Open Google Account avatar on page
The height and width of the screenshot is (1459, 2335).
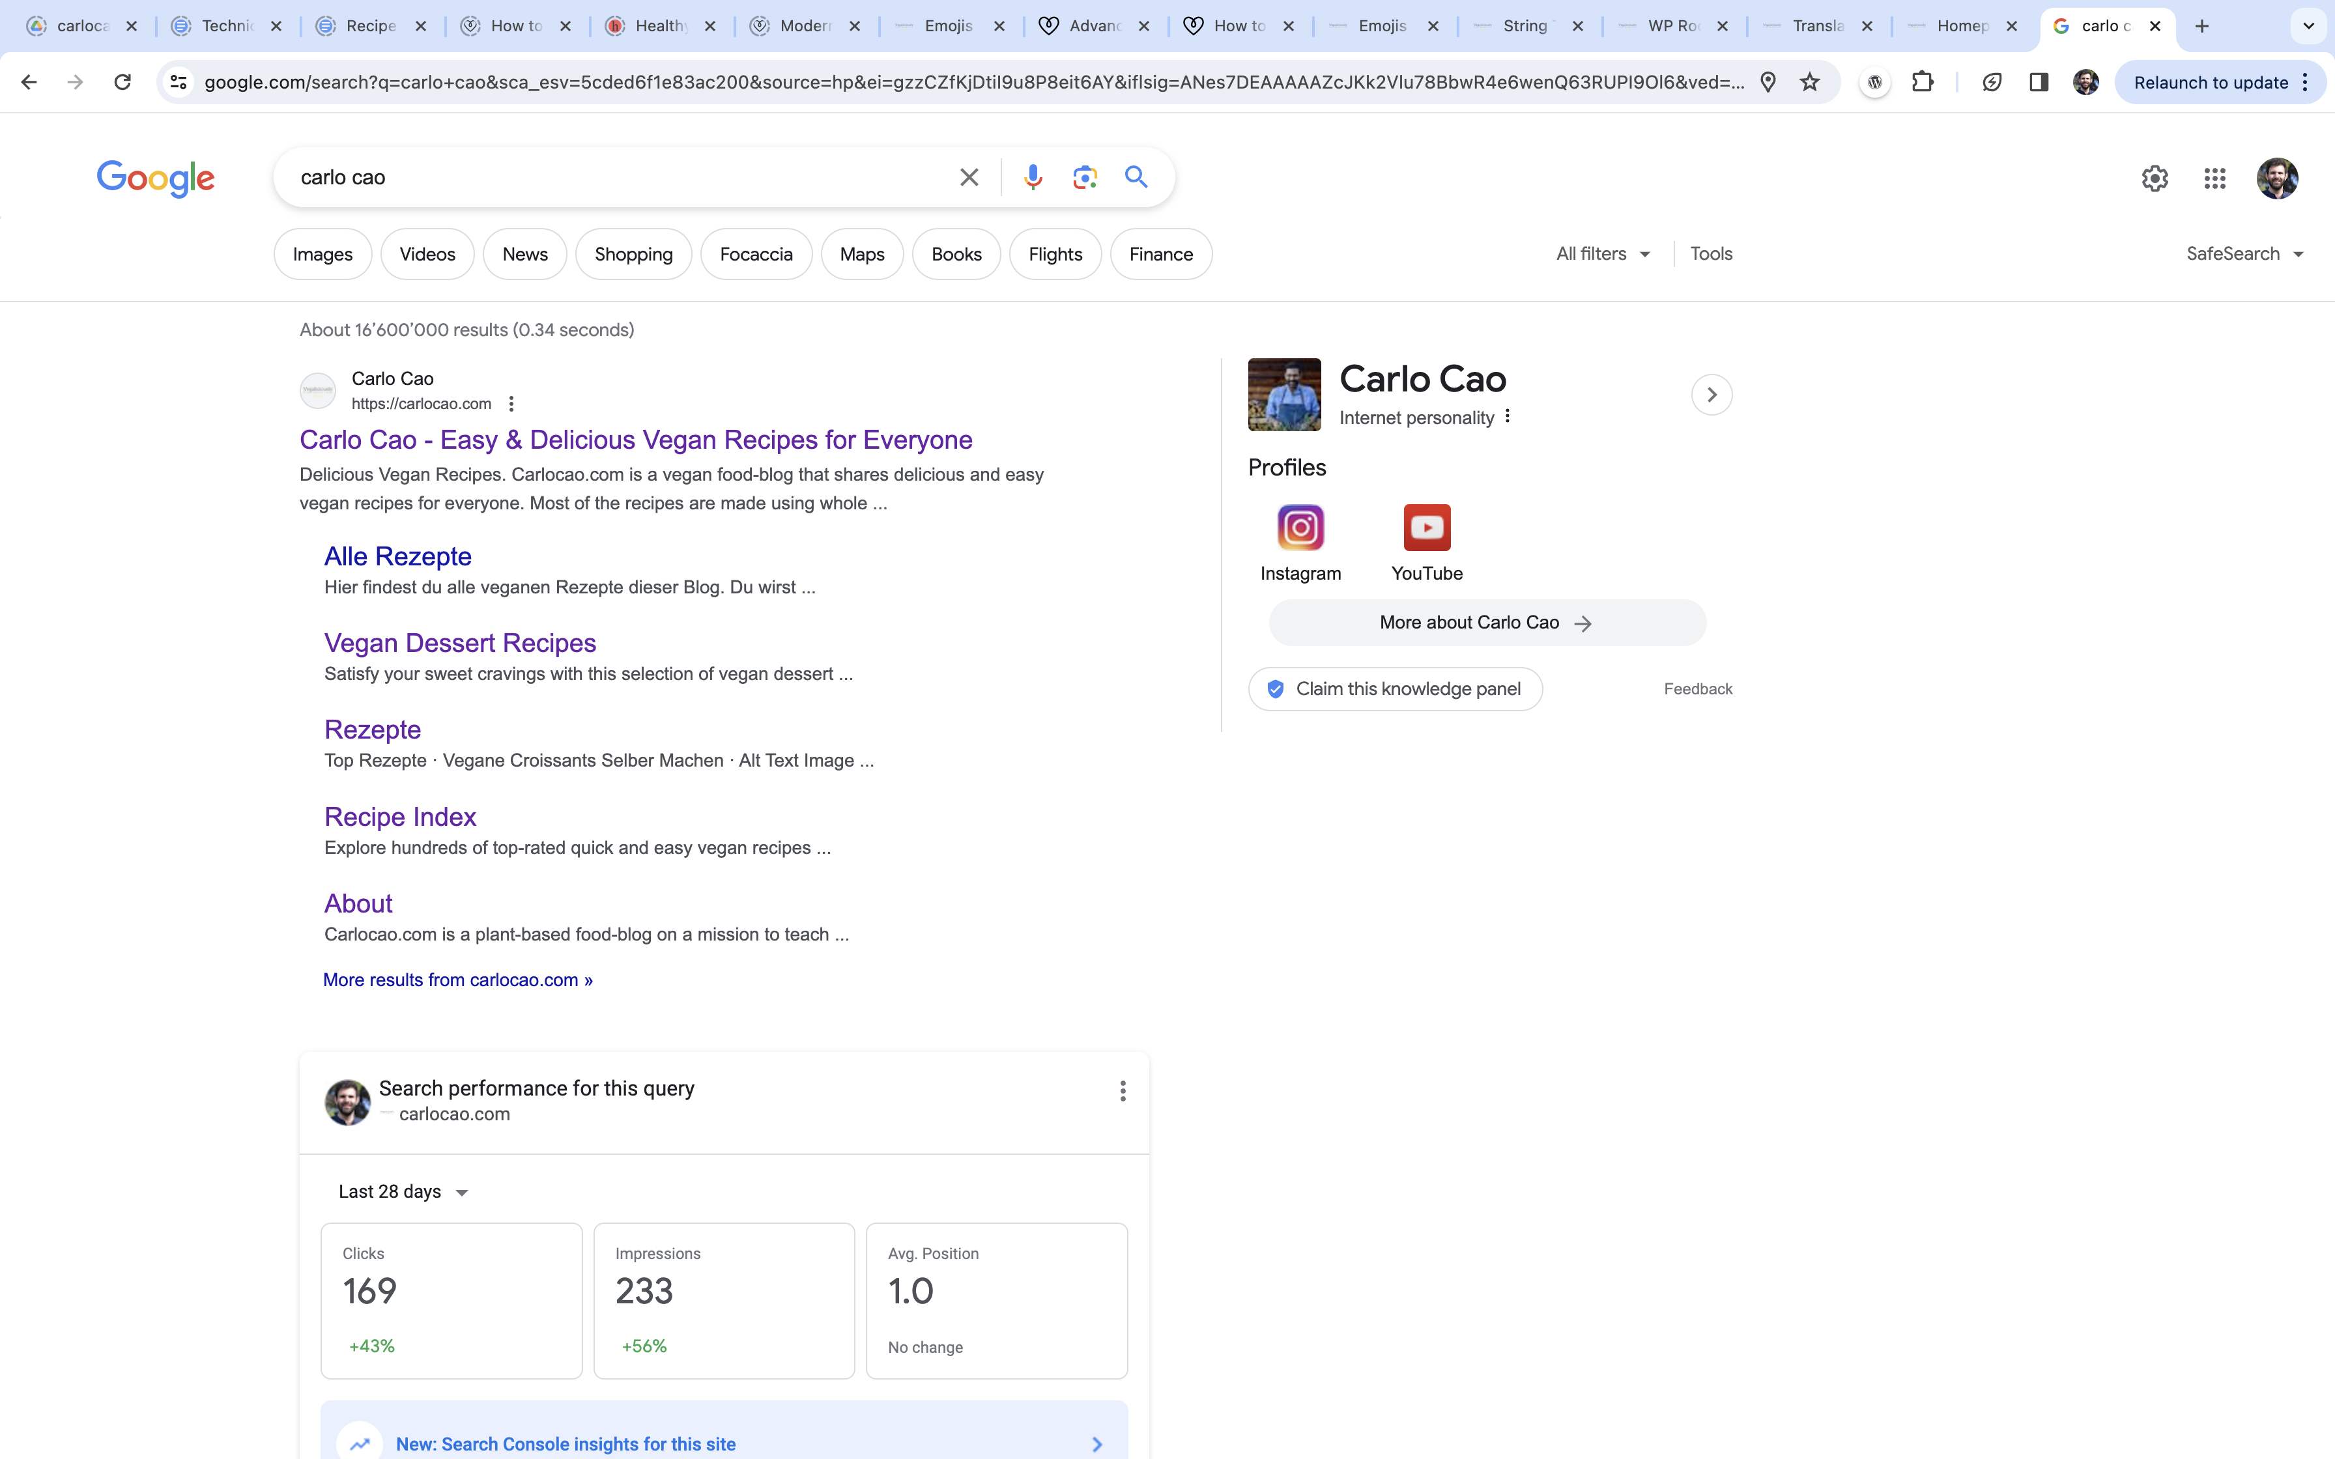[2277, 178]
